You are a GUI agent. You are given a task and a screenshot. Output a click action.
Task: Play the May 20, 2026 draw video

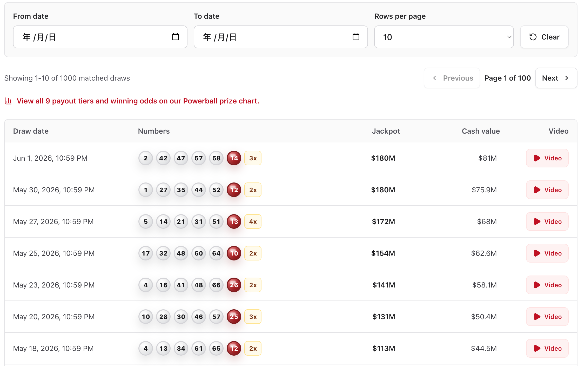(547, 317)
